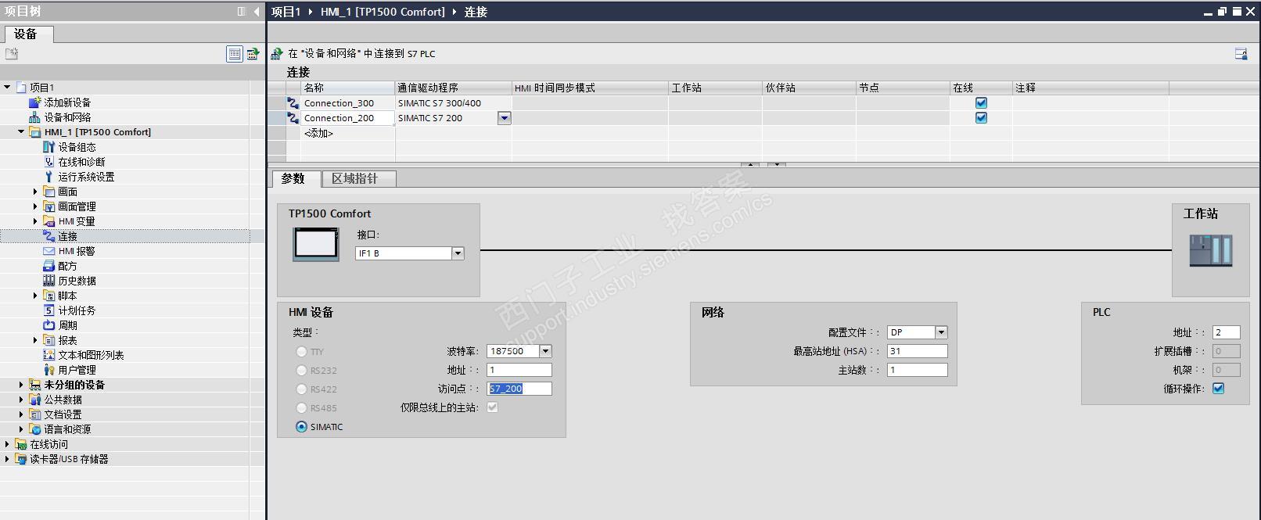Click the <添加> new connection row
The width and height of the screenshot is (1261, 520).
click(318, 134)
